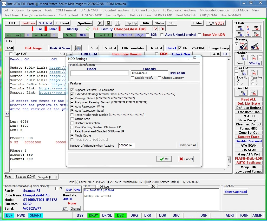Screen dimensions: 267x221
Task: Click the Read ALL button
Action: 249,99
